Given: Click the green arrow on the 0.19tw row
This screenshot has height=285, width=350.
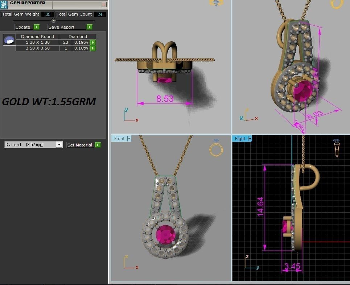Looking at the screenshot, I should (x=92, y=42).
